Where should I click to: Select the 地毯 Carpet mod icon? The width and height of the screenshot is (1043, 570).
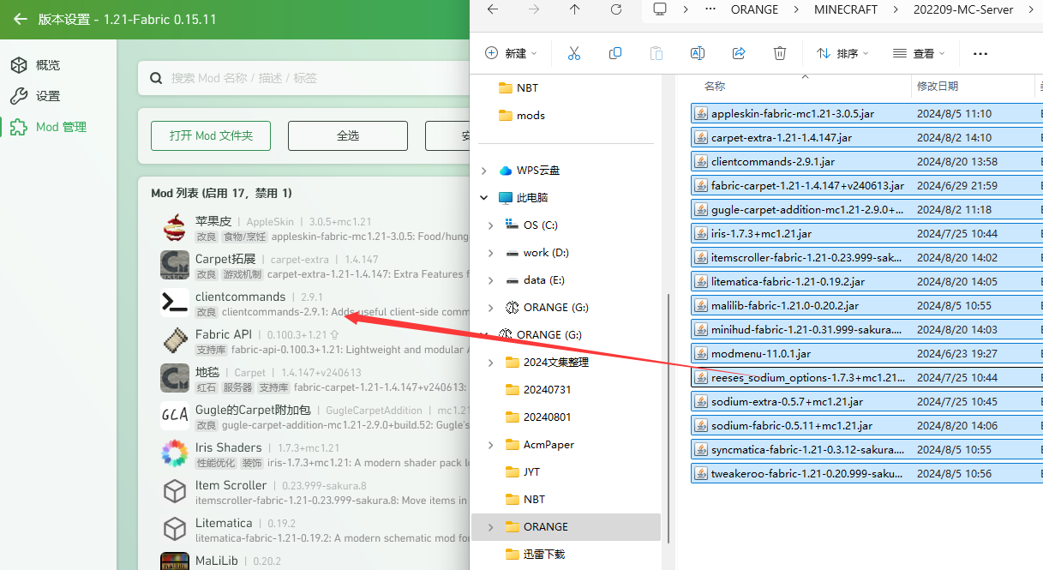tap(175, 379)
